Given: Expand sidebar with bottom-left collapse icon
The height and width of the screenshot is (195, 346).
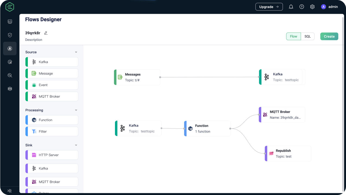Looking at the screenshot, I should [x=9, y=191].
